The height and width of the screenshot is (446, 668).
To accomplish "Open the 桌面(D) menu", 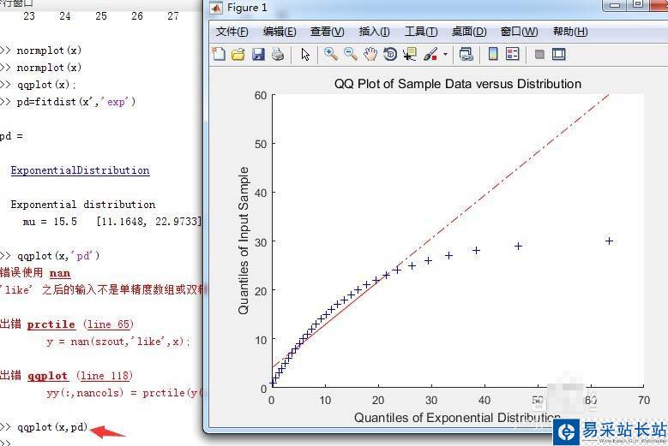I will coord(469,32).
